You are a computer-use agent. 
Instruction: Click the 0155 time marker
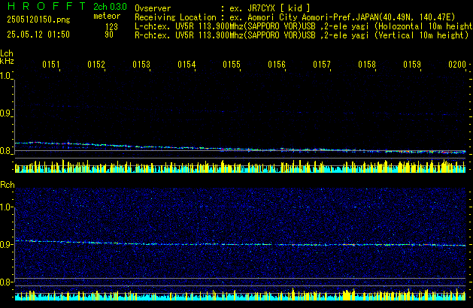pyautogui.click(x=232, y=65)
